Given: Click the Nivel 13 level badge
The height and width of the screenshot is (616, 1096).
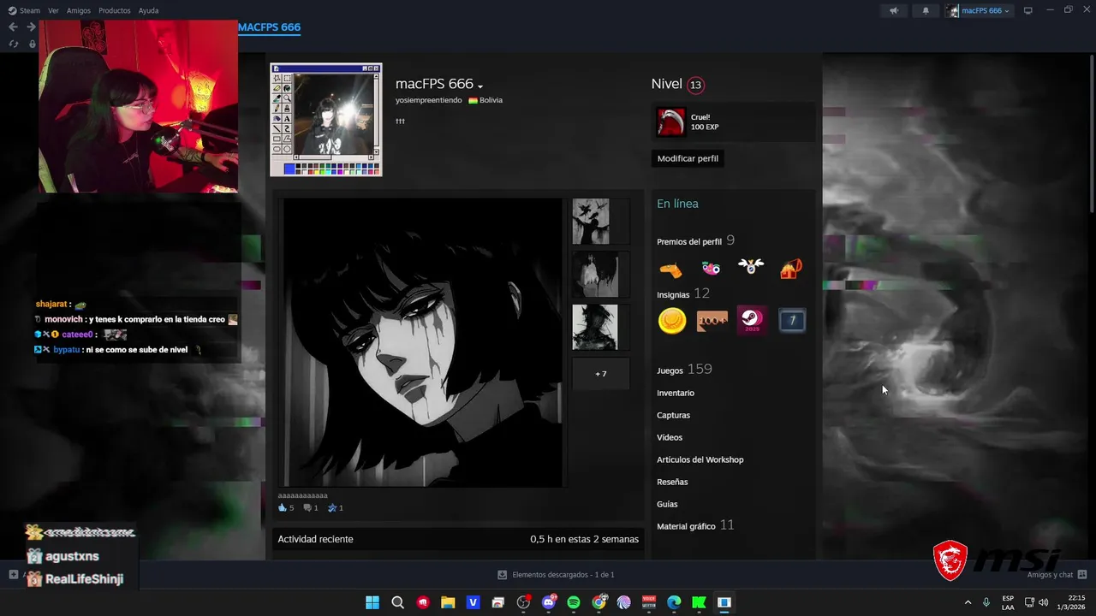Looking at the screenshot, I should (695, 85).
